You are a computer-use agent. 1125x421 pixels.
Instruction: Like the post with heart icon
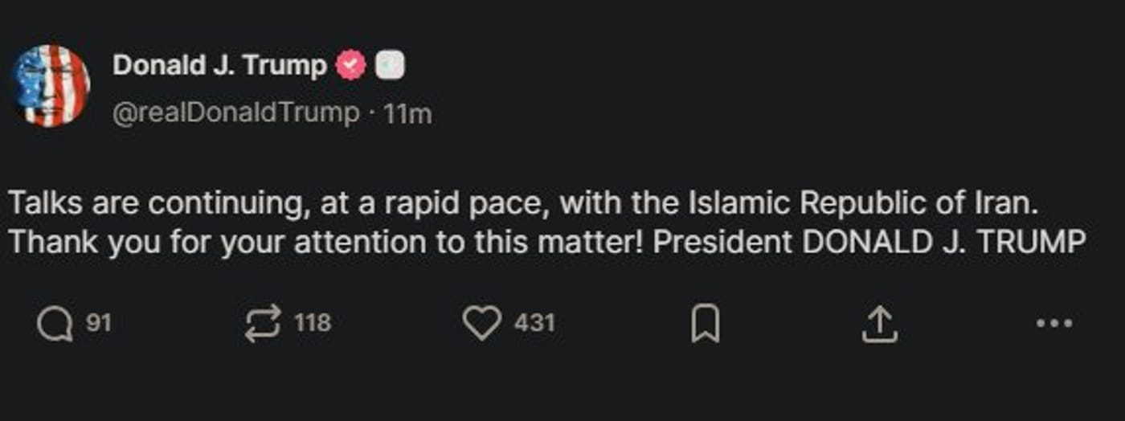coord(482,324)
